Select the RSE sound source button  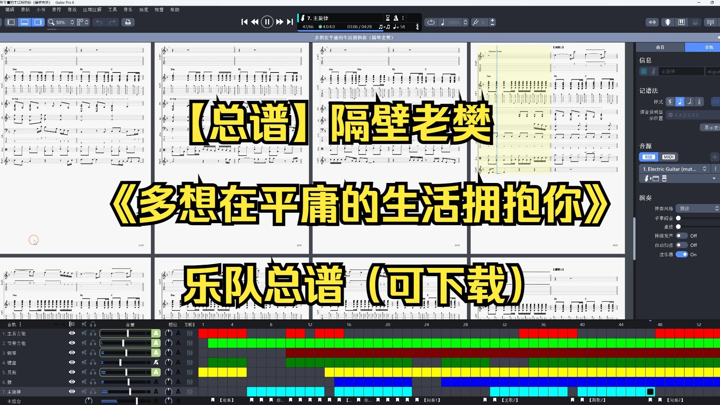tap(648, 157)
